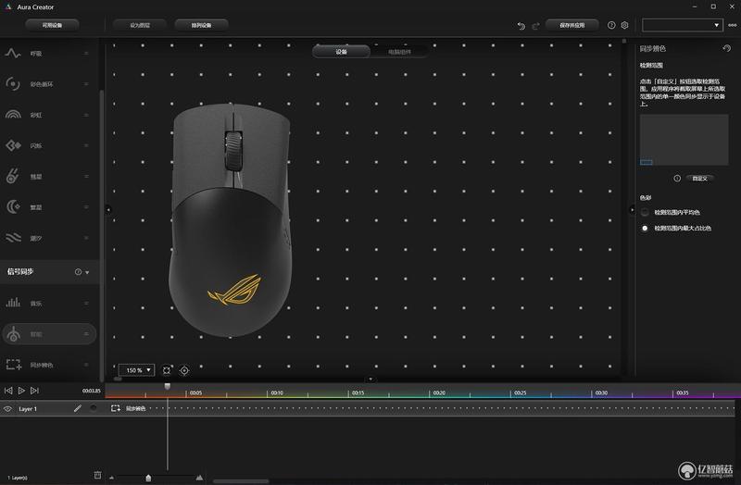The image size is (741, 485).
Task: Click the center target icon on canvas
Action: (x=184, y=370)
